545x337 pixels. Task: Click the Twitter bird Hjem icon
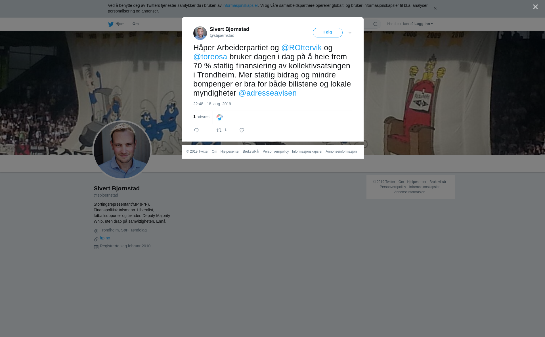[x=111, y=24]
